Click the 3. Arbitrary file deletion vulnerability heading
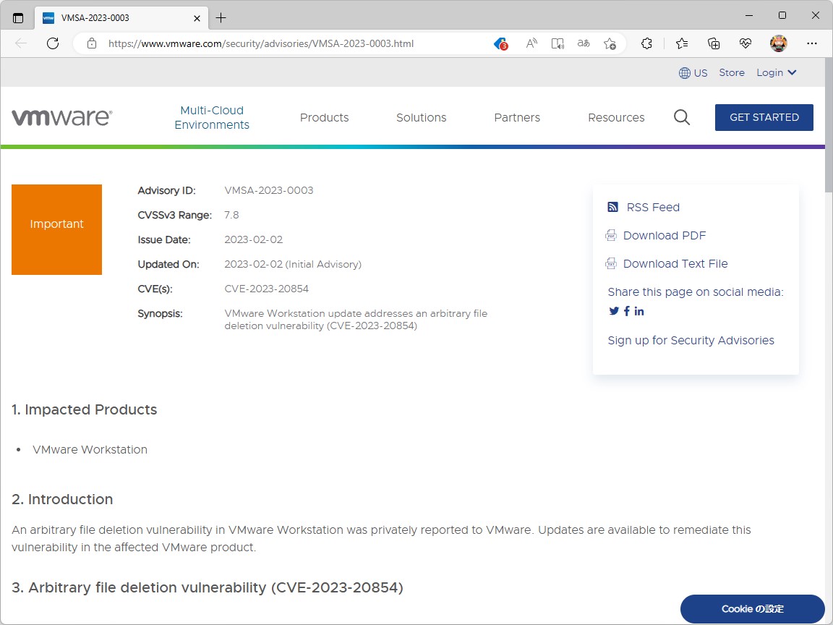Screen dimensions: 833x625 pos(208,588)
